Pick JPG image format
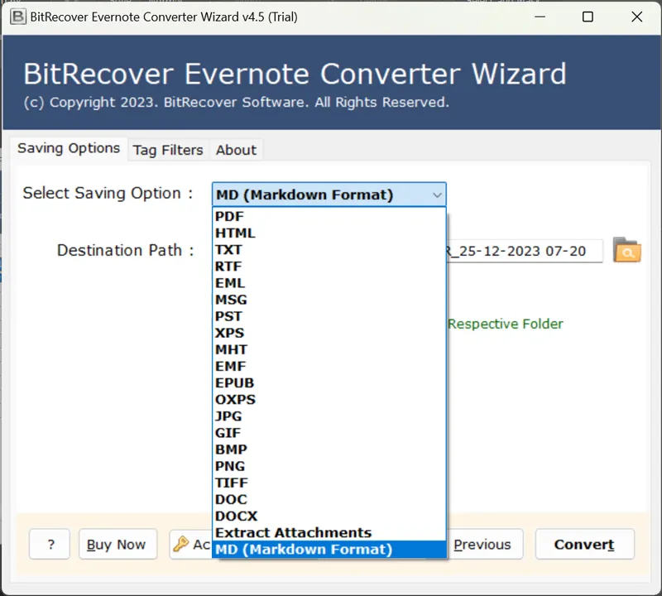This screenshot has width=662, height=596. (329, 416)
